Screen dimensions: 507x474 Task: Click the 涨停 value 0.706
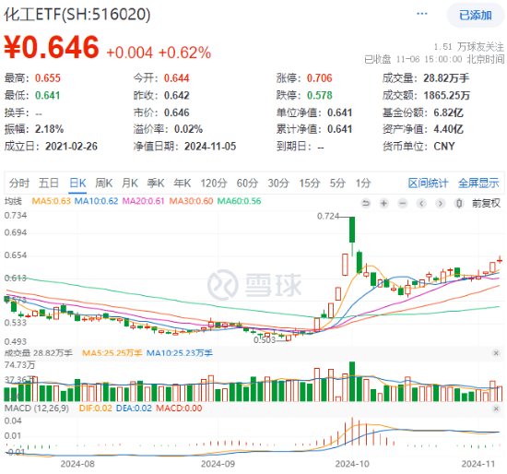point(320,78)
